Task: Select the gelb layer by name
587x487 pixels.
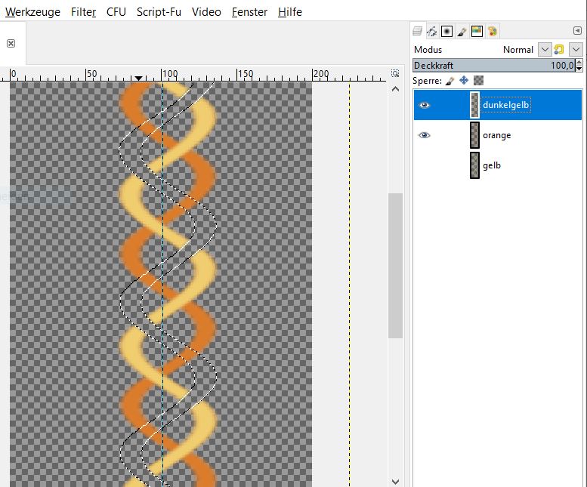Action: coord(492,165)
